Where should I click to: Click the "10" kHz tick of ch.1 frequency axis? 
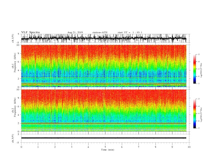tap(18, 45)
